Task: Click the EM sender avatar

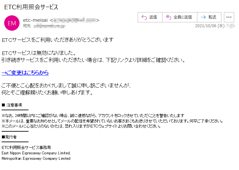Action: coord(12,23)
